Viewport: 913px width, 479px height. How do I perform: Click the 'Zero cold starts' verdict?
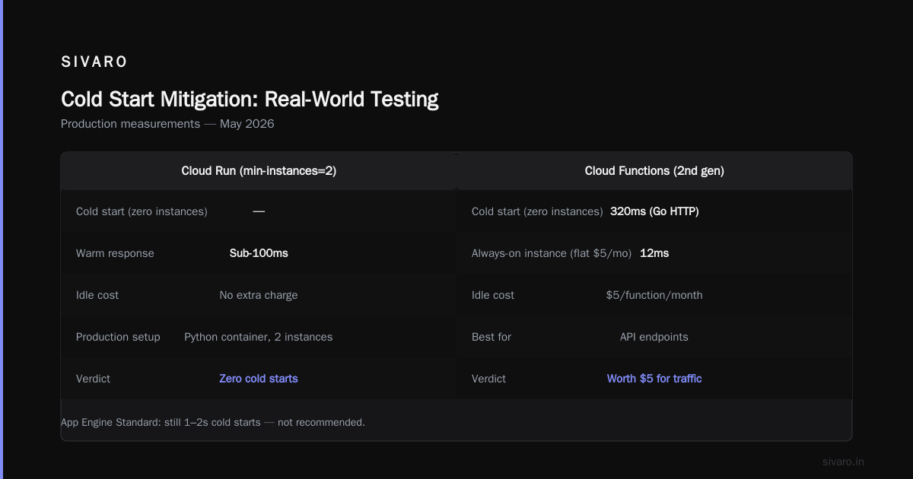[x=259, y=379]
